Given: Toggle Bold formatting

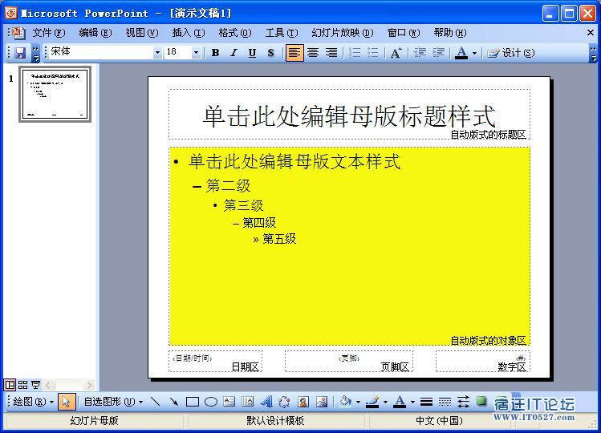Looking at the screenshot, I should click(215, 52).
